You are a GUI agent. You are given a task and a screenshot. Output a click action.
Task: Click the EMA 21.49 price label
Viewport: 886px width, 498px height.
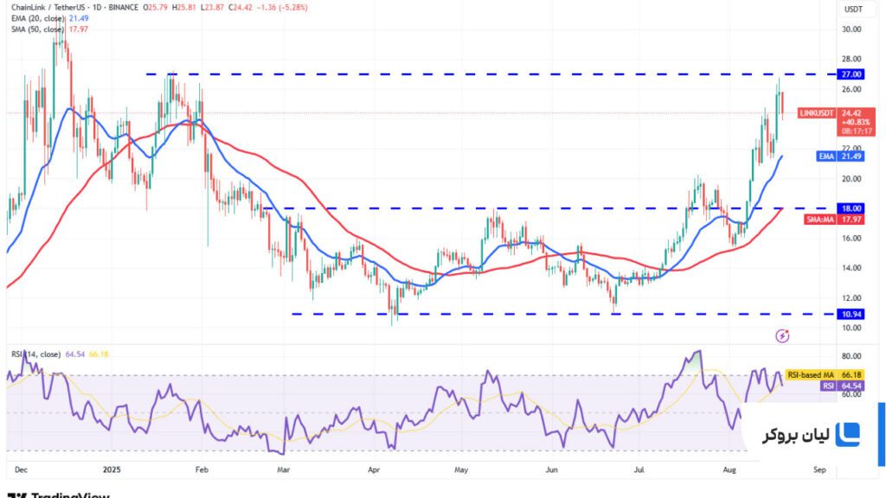pos(841,156)
